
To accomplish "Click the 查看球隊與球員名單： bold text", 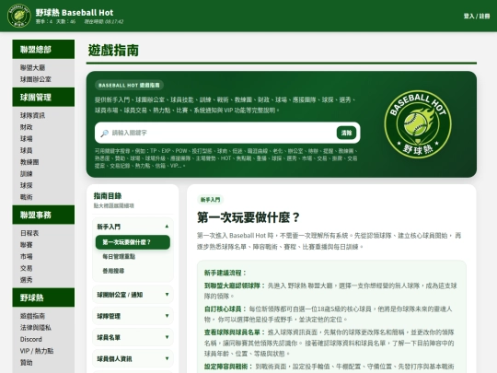I will tap(235, 332).
